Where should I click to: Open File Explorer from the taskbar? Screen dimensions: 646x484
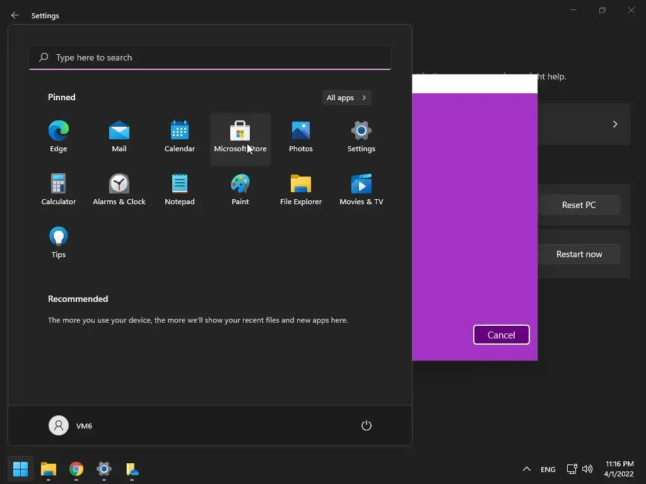click(48, 469)
